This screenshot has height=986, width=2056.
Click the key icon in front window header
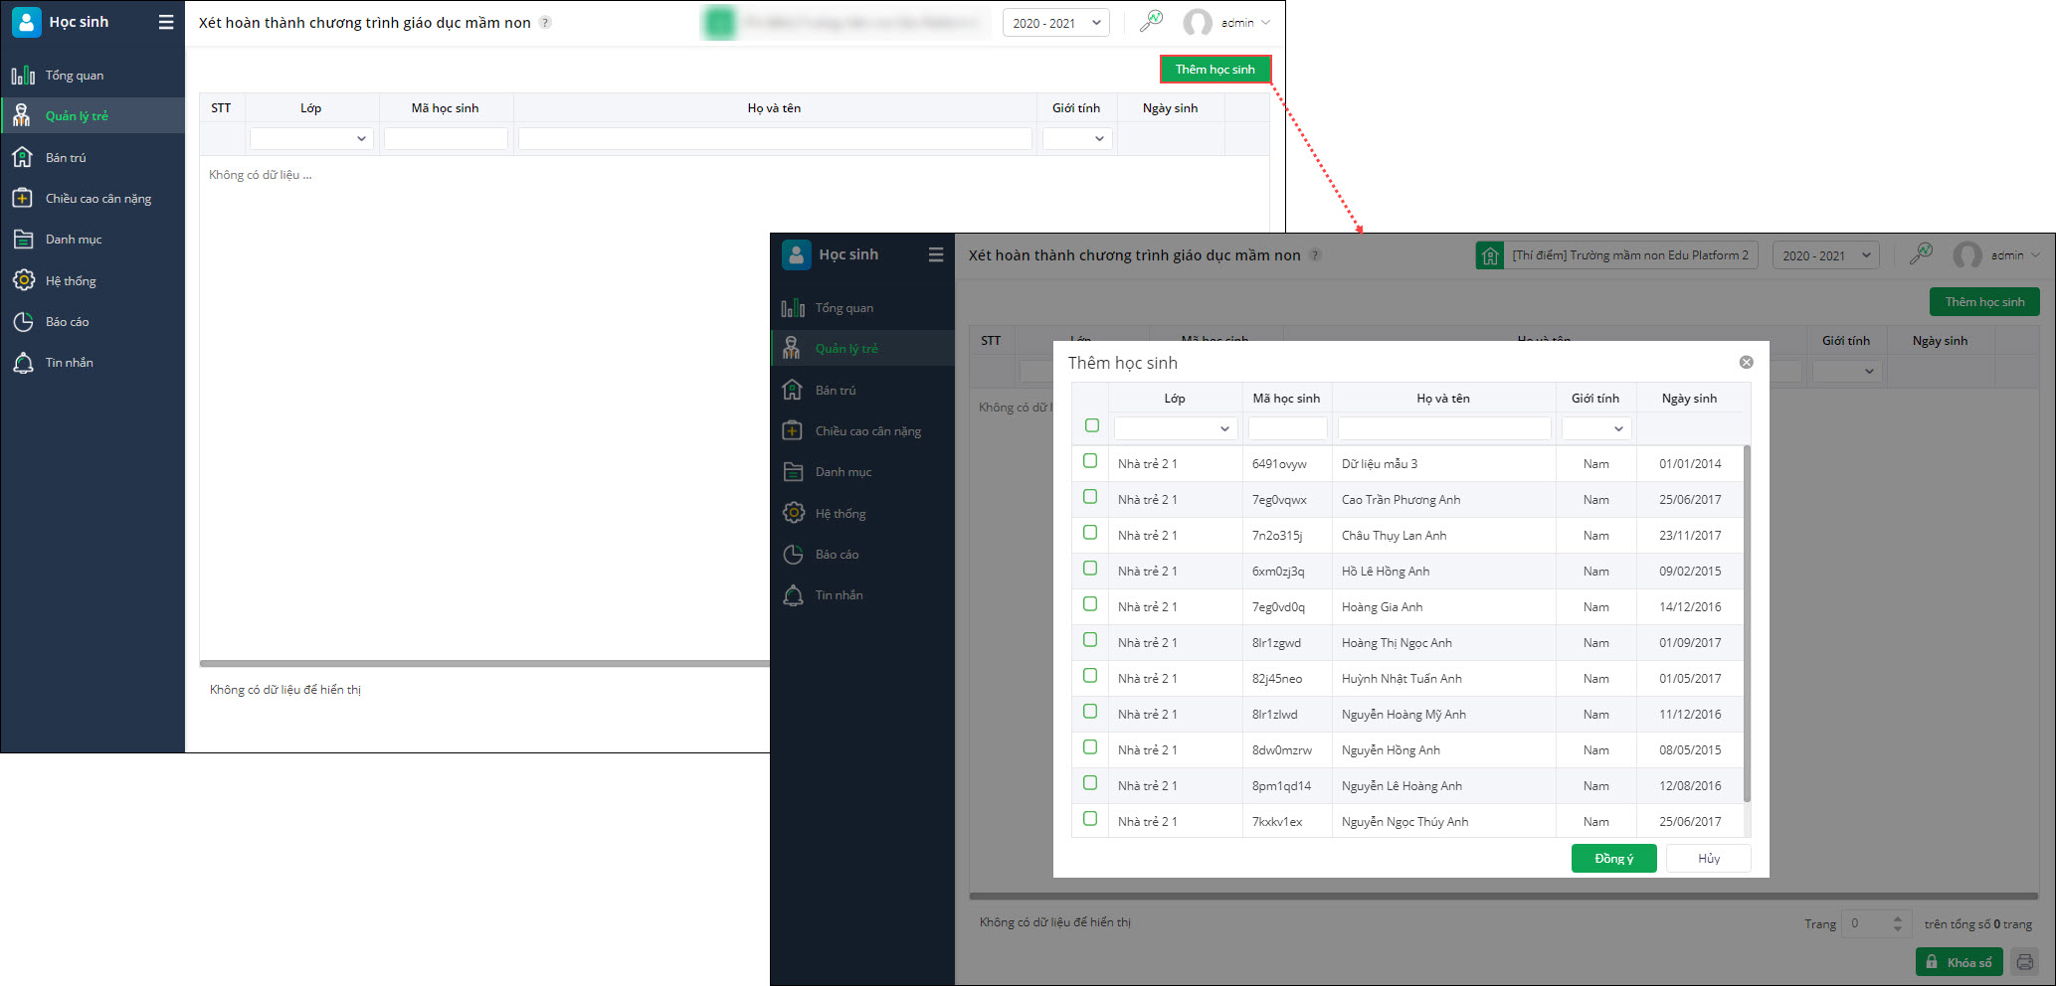(x=1921, y=253)
